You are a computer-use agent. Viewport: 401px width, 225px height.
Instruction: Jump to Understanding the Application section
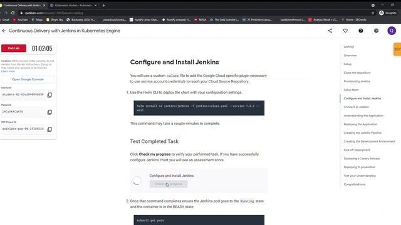[x=363, y=116]
